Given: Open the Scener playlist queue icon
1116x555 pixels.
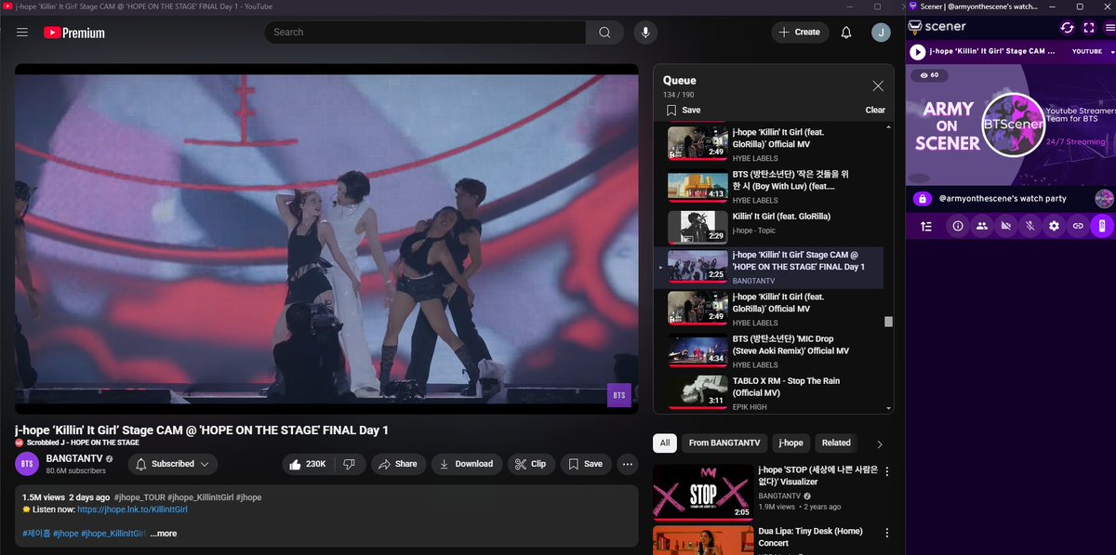Looking at the screenshot, I should [926, 226].
